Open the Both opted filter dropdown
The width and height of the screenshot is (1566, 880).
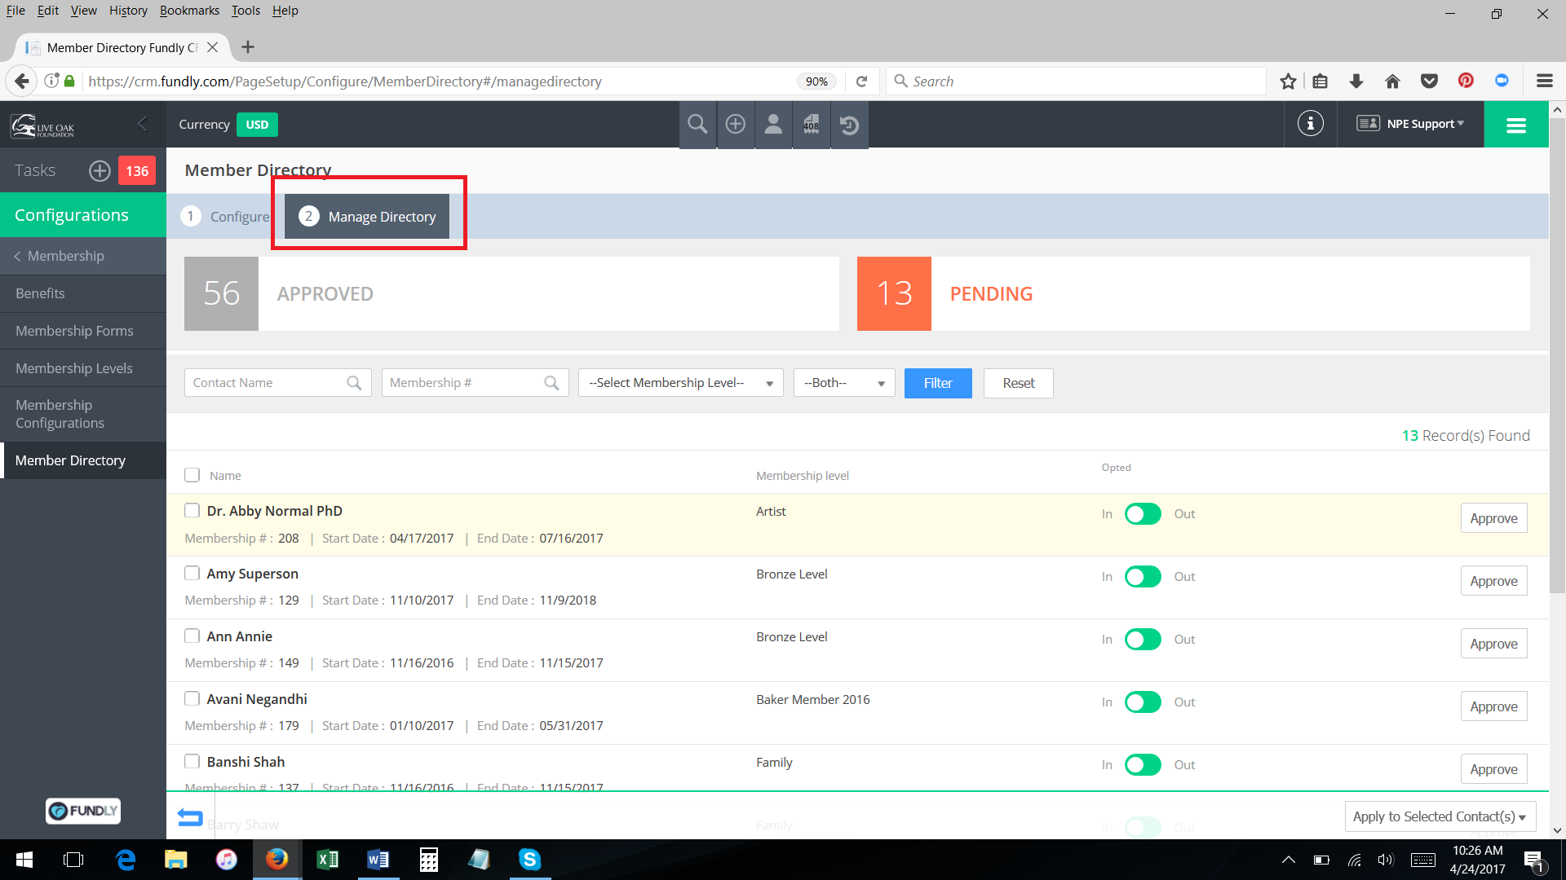click(844, 383)
